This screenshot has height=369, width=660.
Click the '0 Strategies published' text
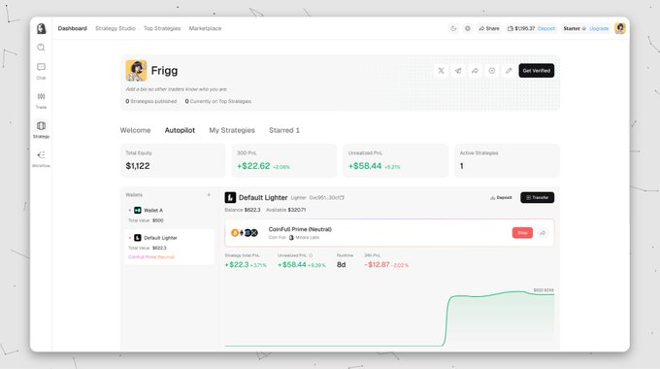pos(151,101)
